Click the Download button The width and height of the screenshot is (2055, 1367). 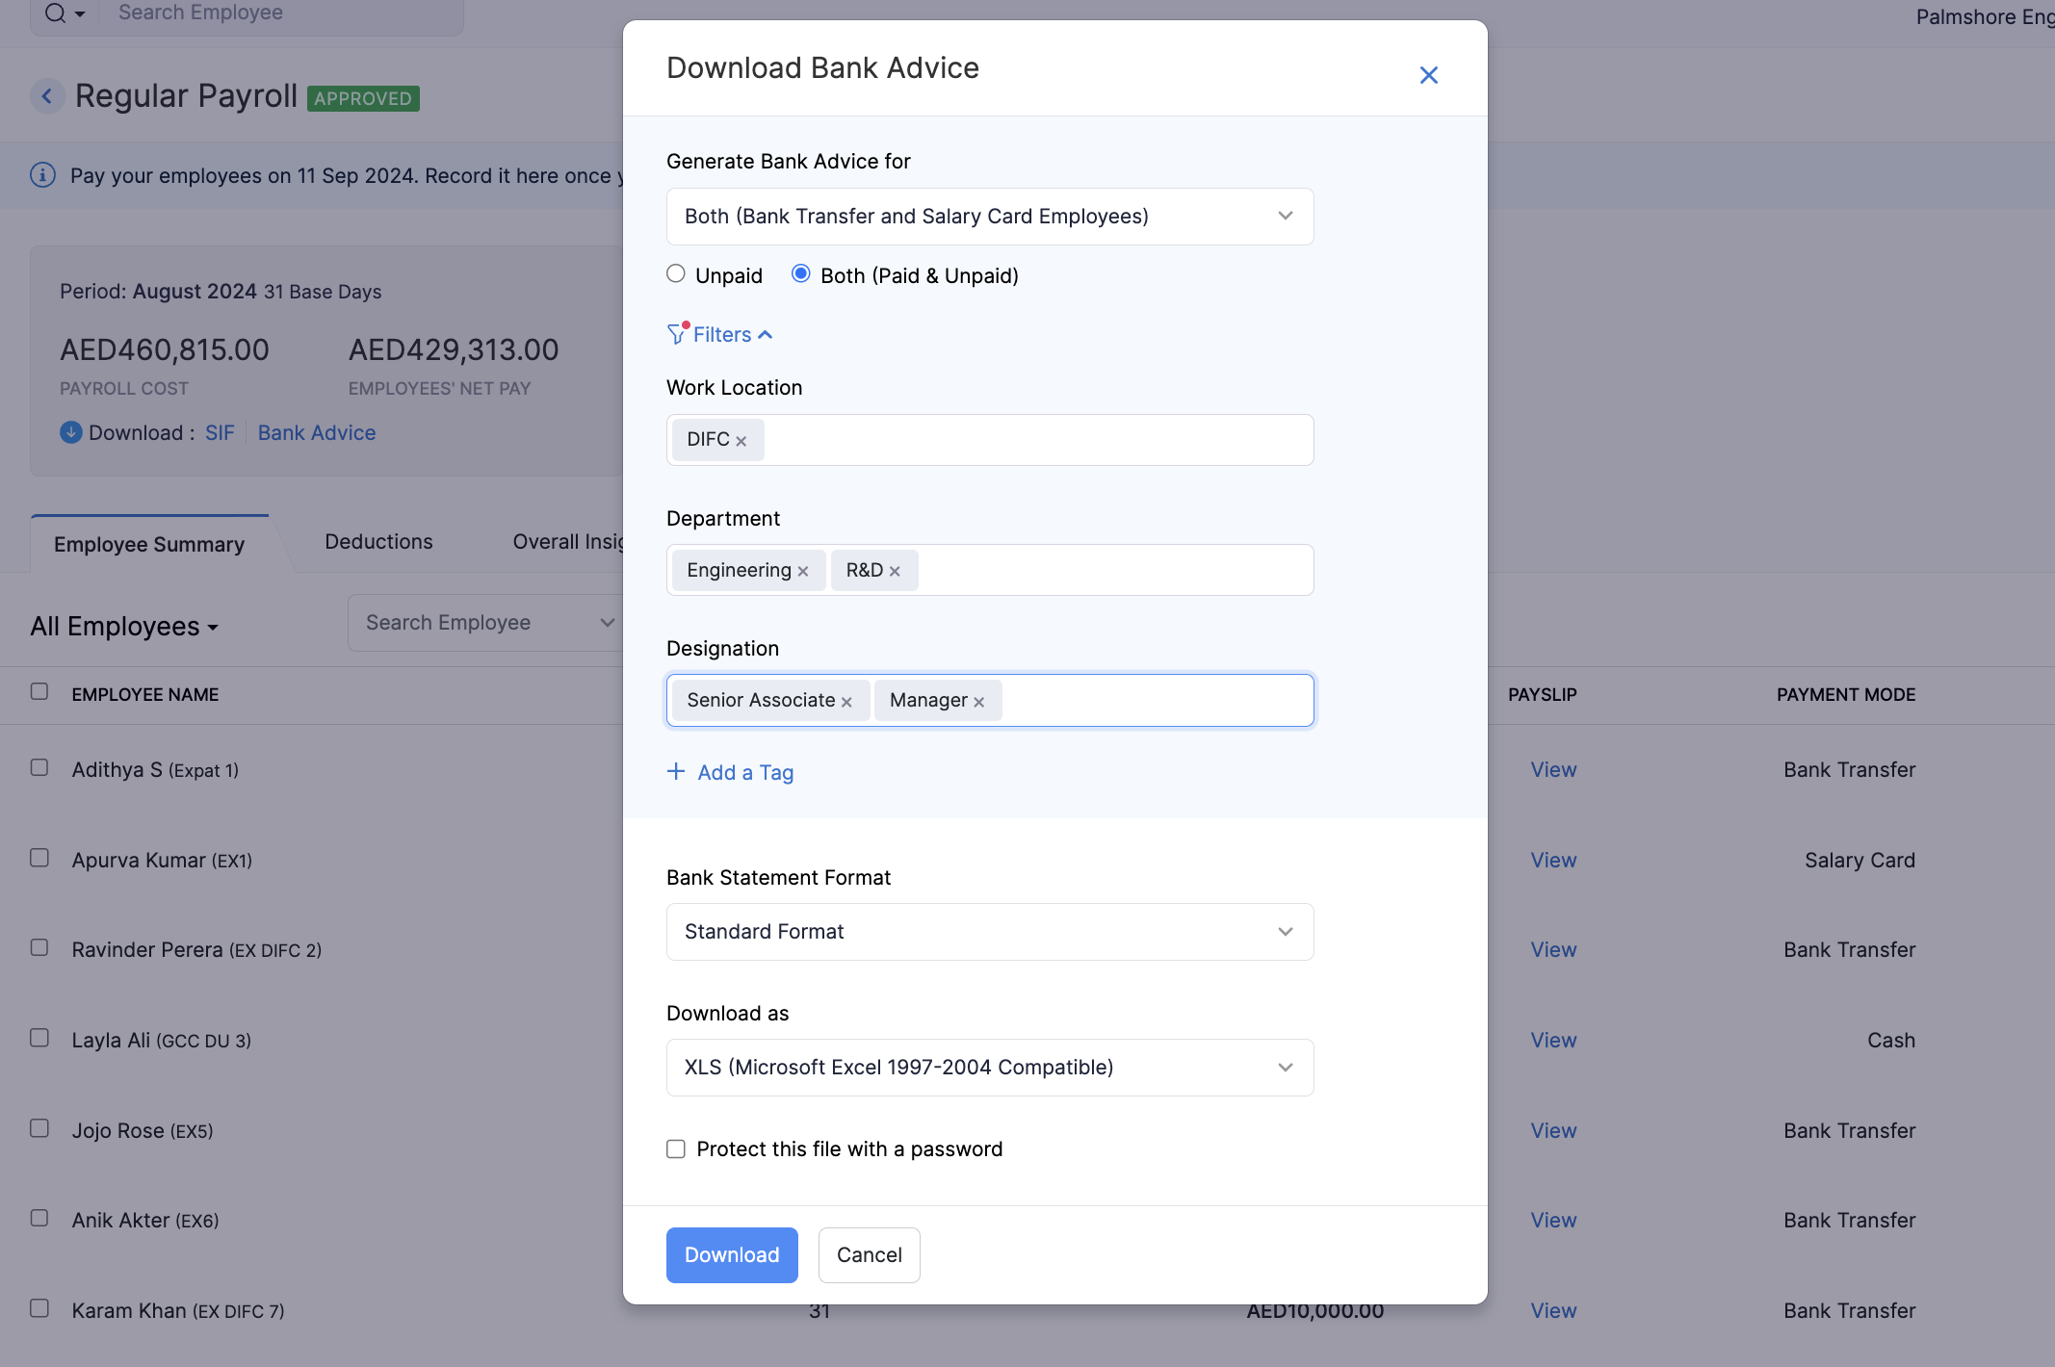click(x=732, y=1255)
